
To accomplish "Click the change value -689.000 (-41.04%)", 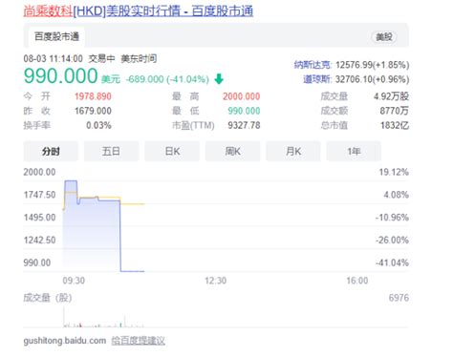I will (x=167, y=79).
